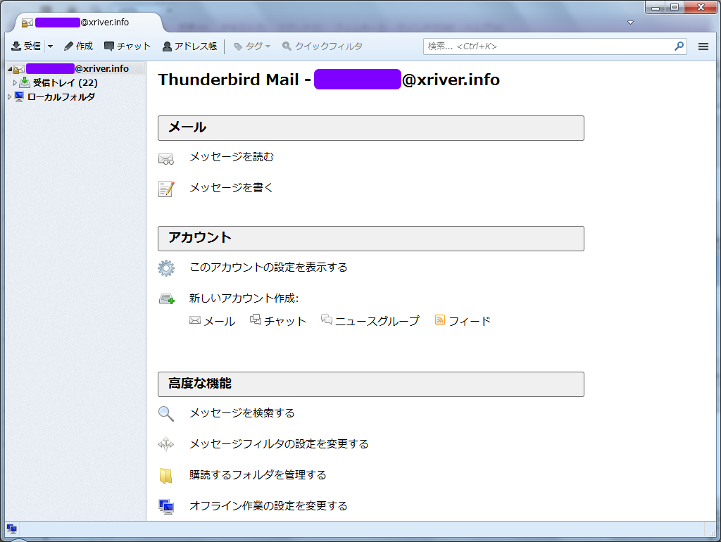Open the タグ dropdown in toolbar

(252, 46)
